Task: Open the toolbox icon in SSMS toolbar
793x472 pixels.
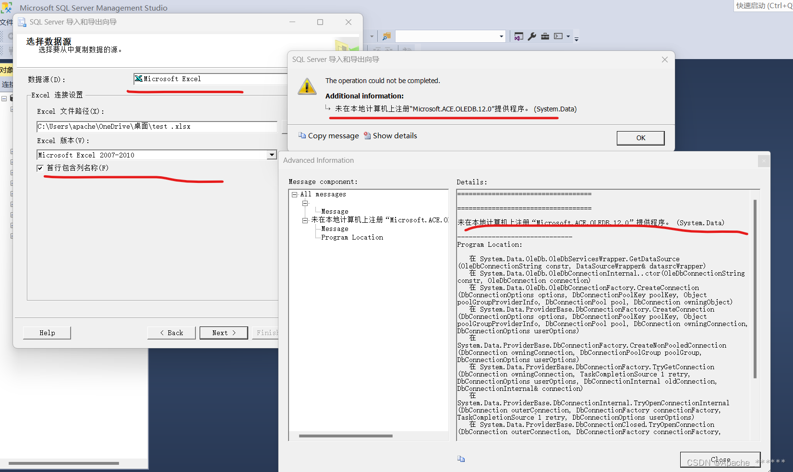Action: coord(545,36)
